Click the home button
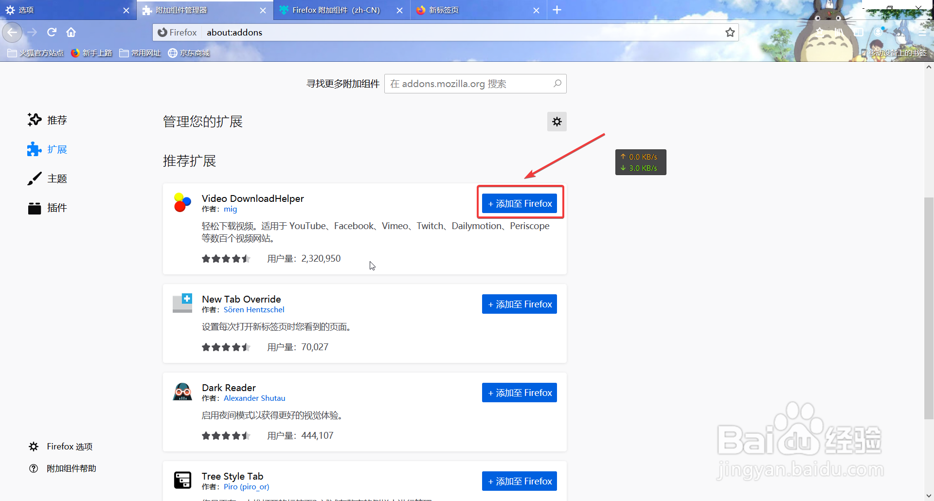 coord(71,32)
